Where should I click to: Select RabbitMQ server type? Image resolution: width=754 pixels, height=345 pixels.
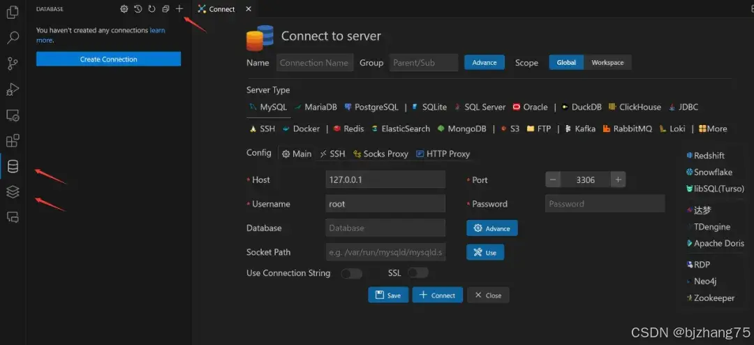point(627,129)
